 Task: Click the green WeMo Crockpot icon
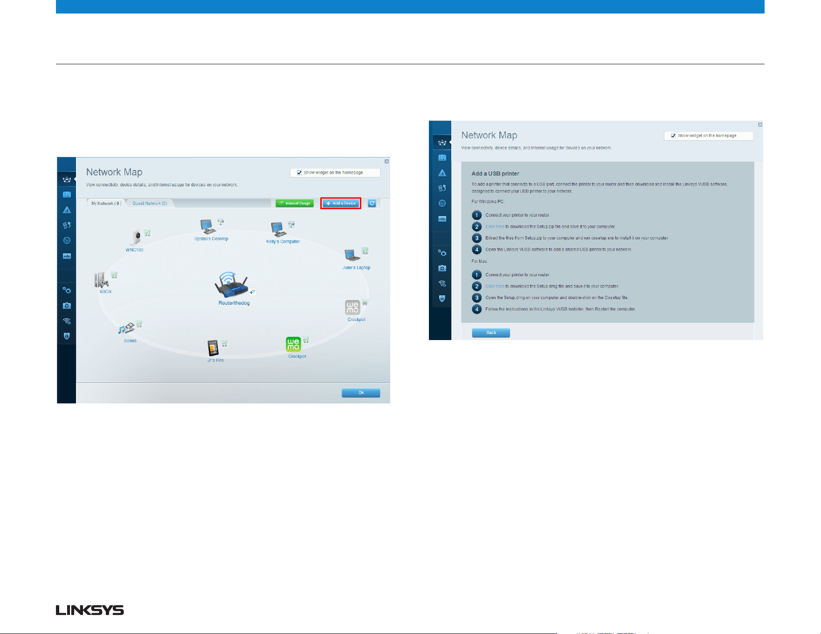click(x=293, y=344)
